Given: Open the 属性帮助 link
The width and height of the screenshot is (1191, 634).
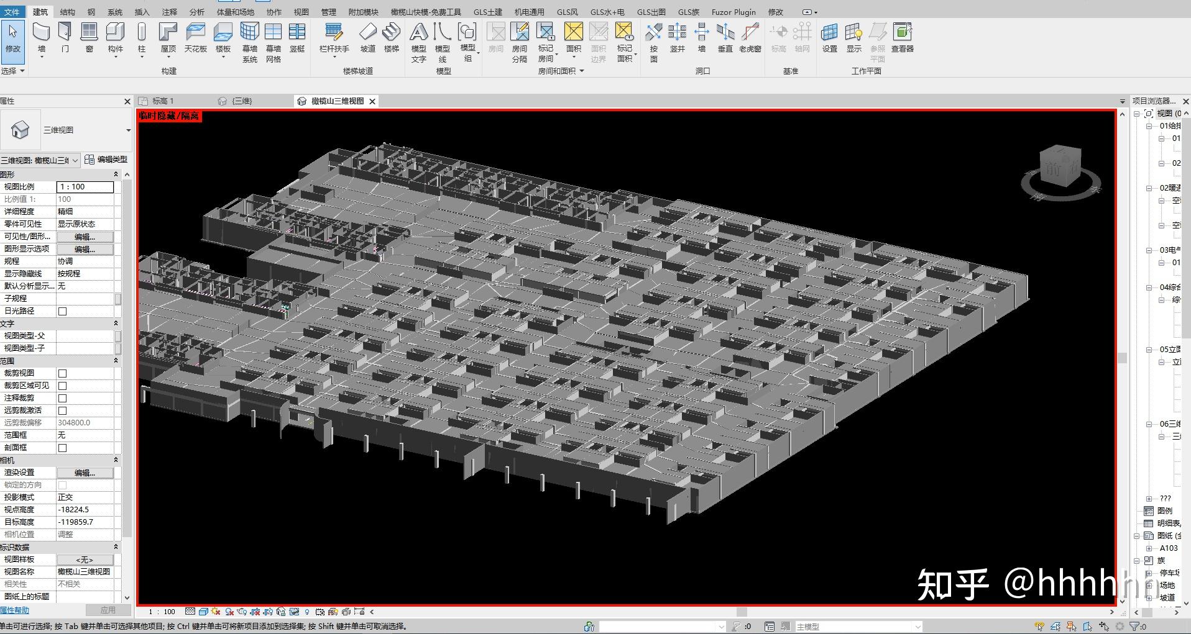Looking at the screenshot, I should (15, 610).
